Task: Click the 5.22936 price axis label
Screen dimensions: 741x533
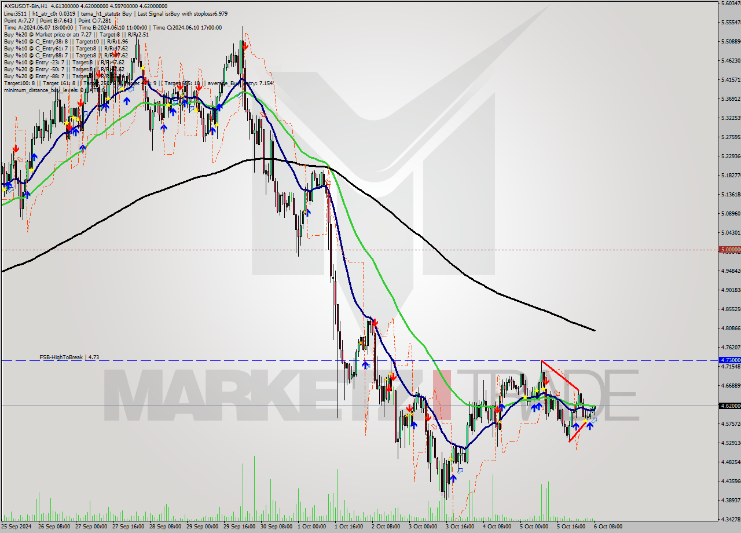Action: click(731, 156)
